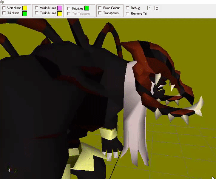Image resolution: width=216 pixels, height=179 pixels.
Task: Open the green Priorities colour swatch
Action: [87, 8]
